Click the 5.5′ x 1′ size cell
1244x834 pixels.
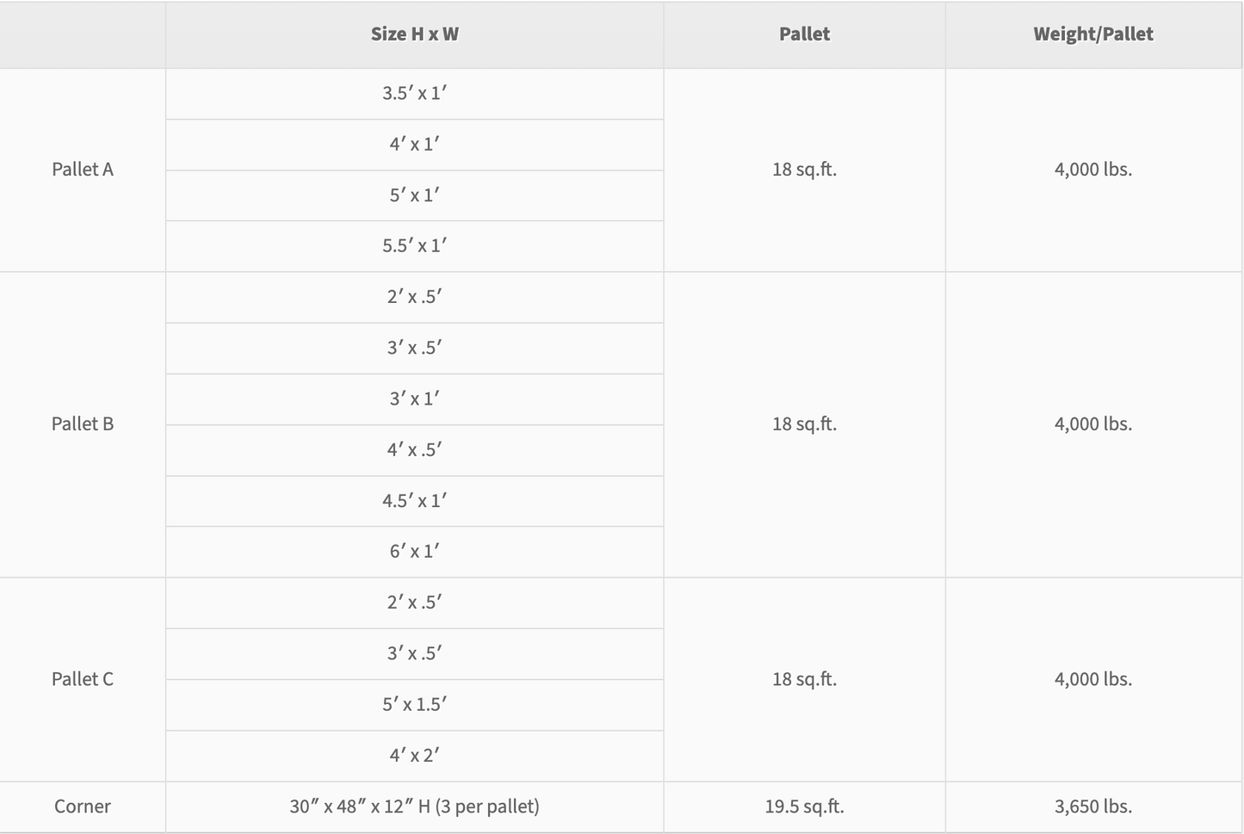[x=414, y=246]
